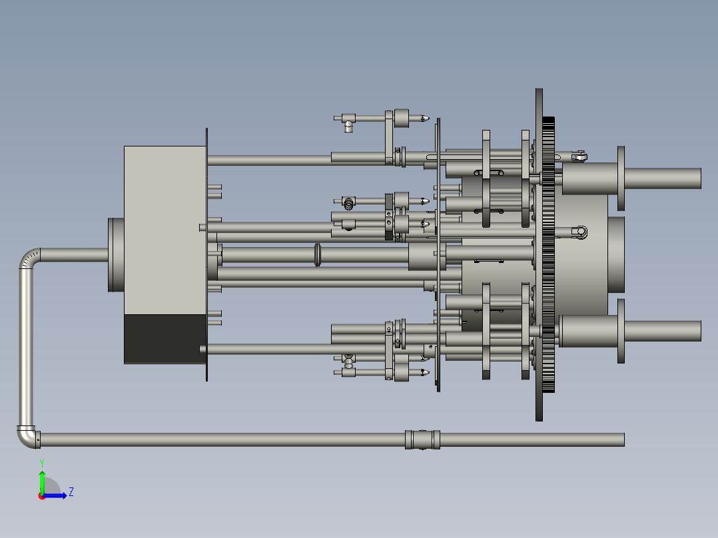Select the round flange left of the housing
Viewport: 718px width, 538px height.
116,255
